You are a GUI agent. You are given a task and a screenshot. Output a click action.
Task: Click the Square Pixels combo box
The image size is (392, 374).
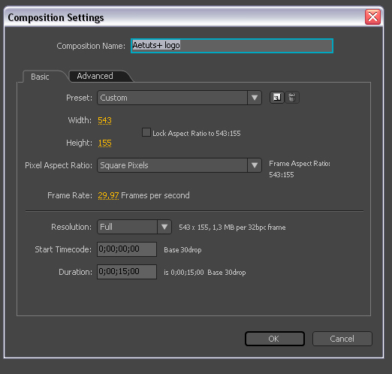(179, 165)
